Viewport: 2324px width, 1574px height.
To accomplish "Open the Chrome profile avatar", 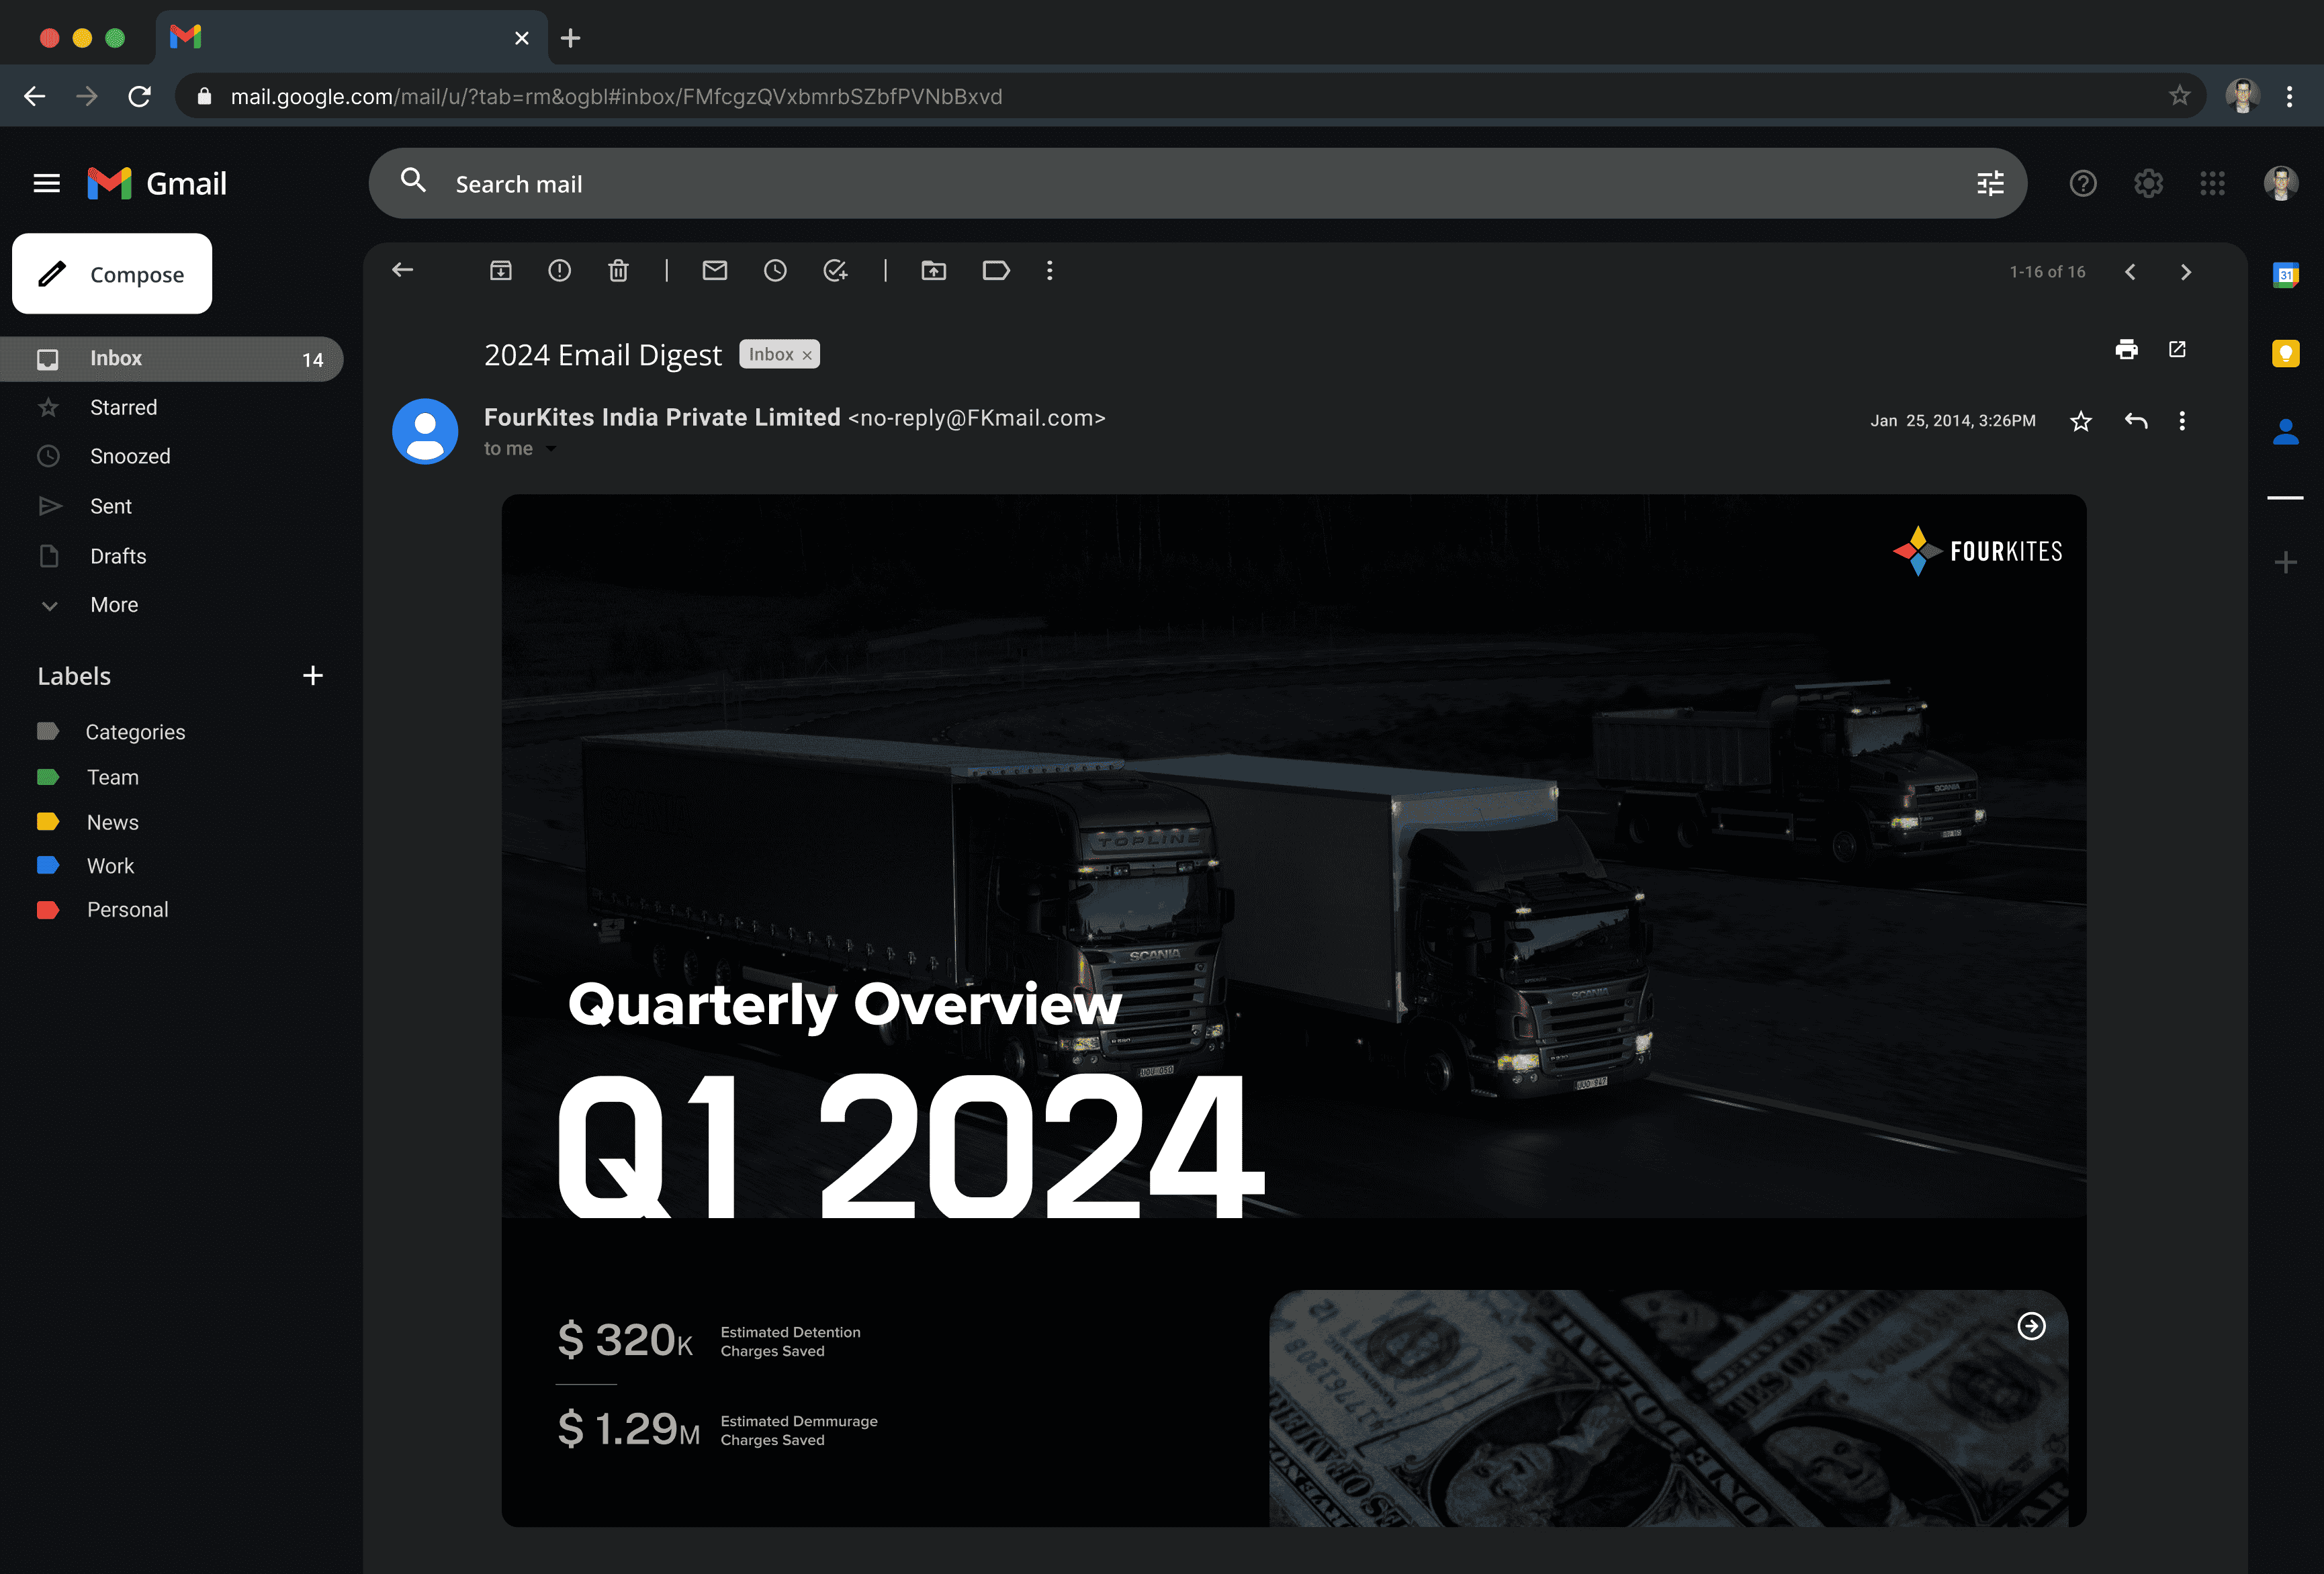I will pos(2243,96).
